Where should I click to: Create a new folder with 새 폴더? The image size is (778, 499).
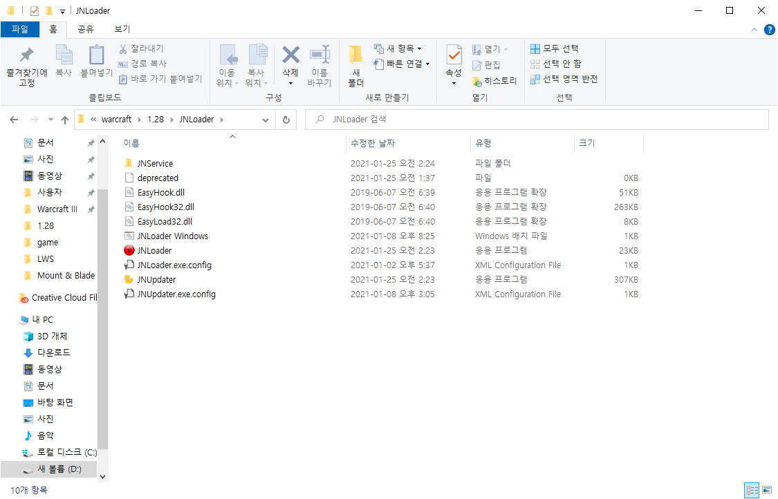(355, 66)
